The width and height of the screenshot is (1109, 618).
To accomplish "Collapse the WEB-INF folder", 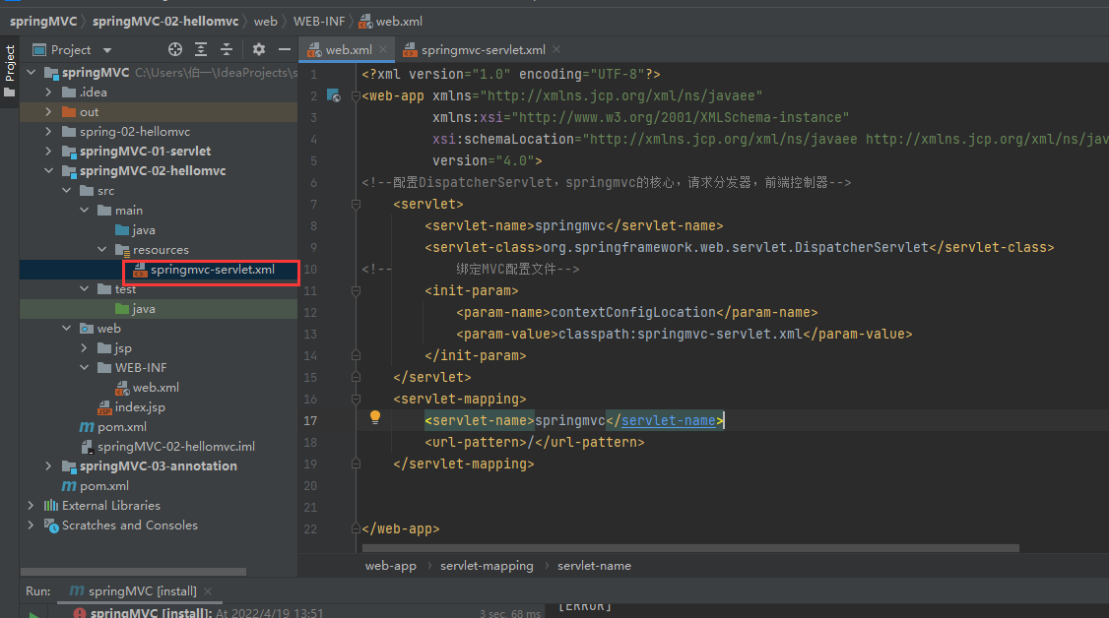I will (84, 367).
